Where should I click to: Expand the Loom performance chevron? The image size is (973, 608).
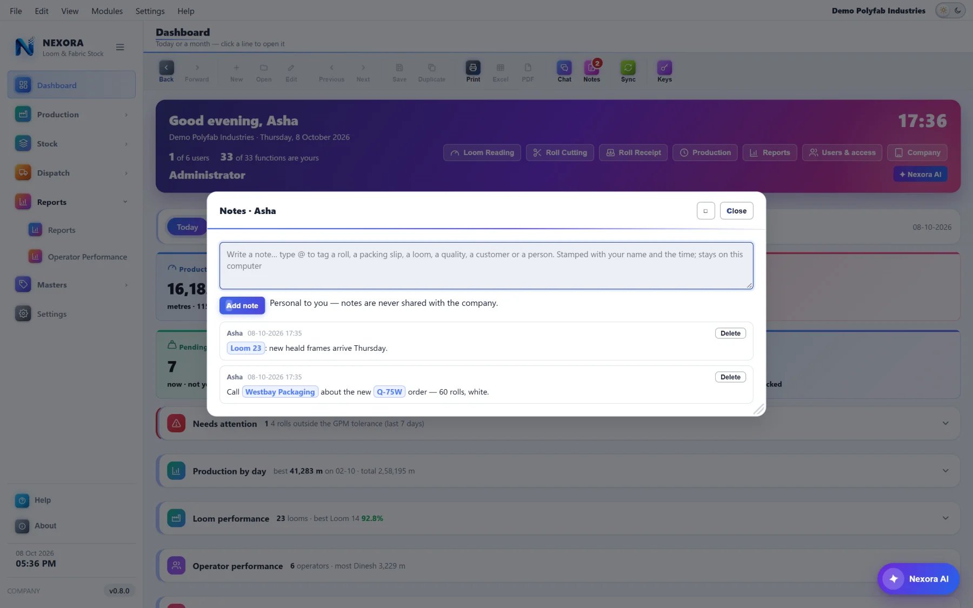pyautogui.click(x=945, y=518)
